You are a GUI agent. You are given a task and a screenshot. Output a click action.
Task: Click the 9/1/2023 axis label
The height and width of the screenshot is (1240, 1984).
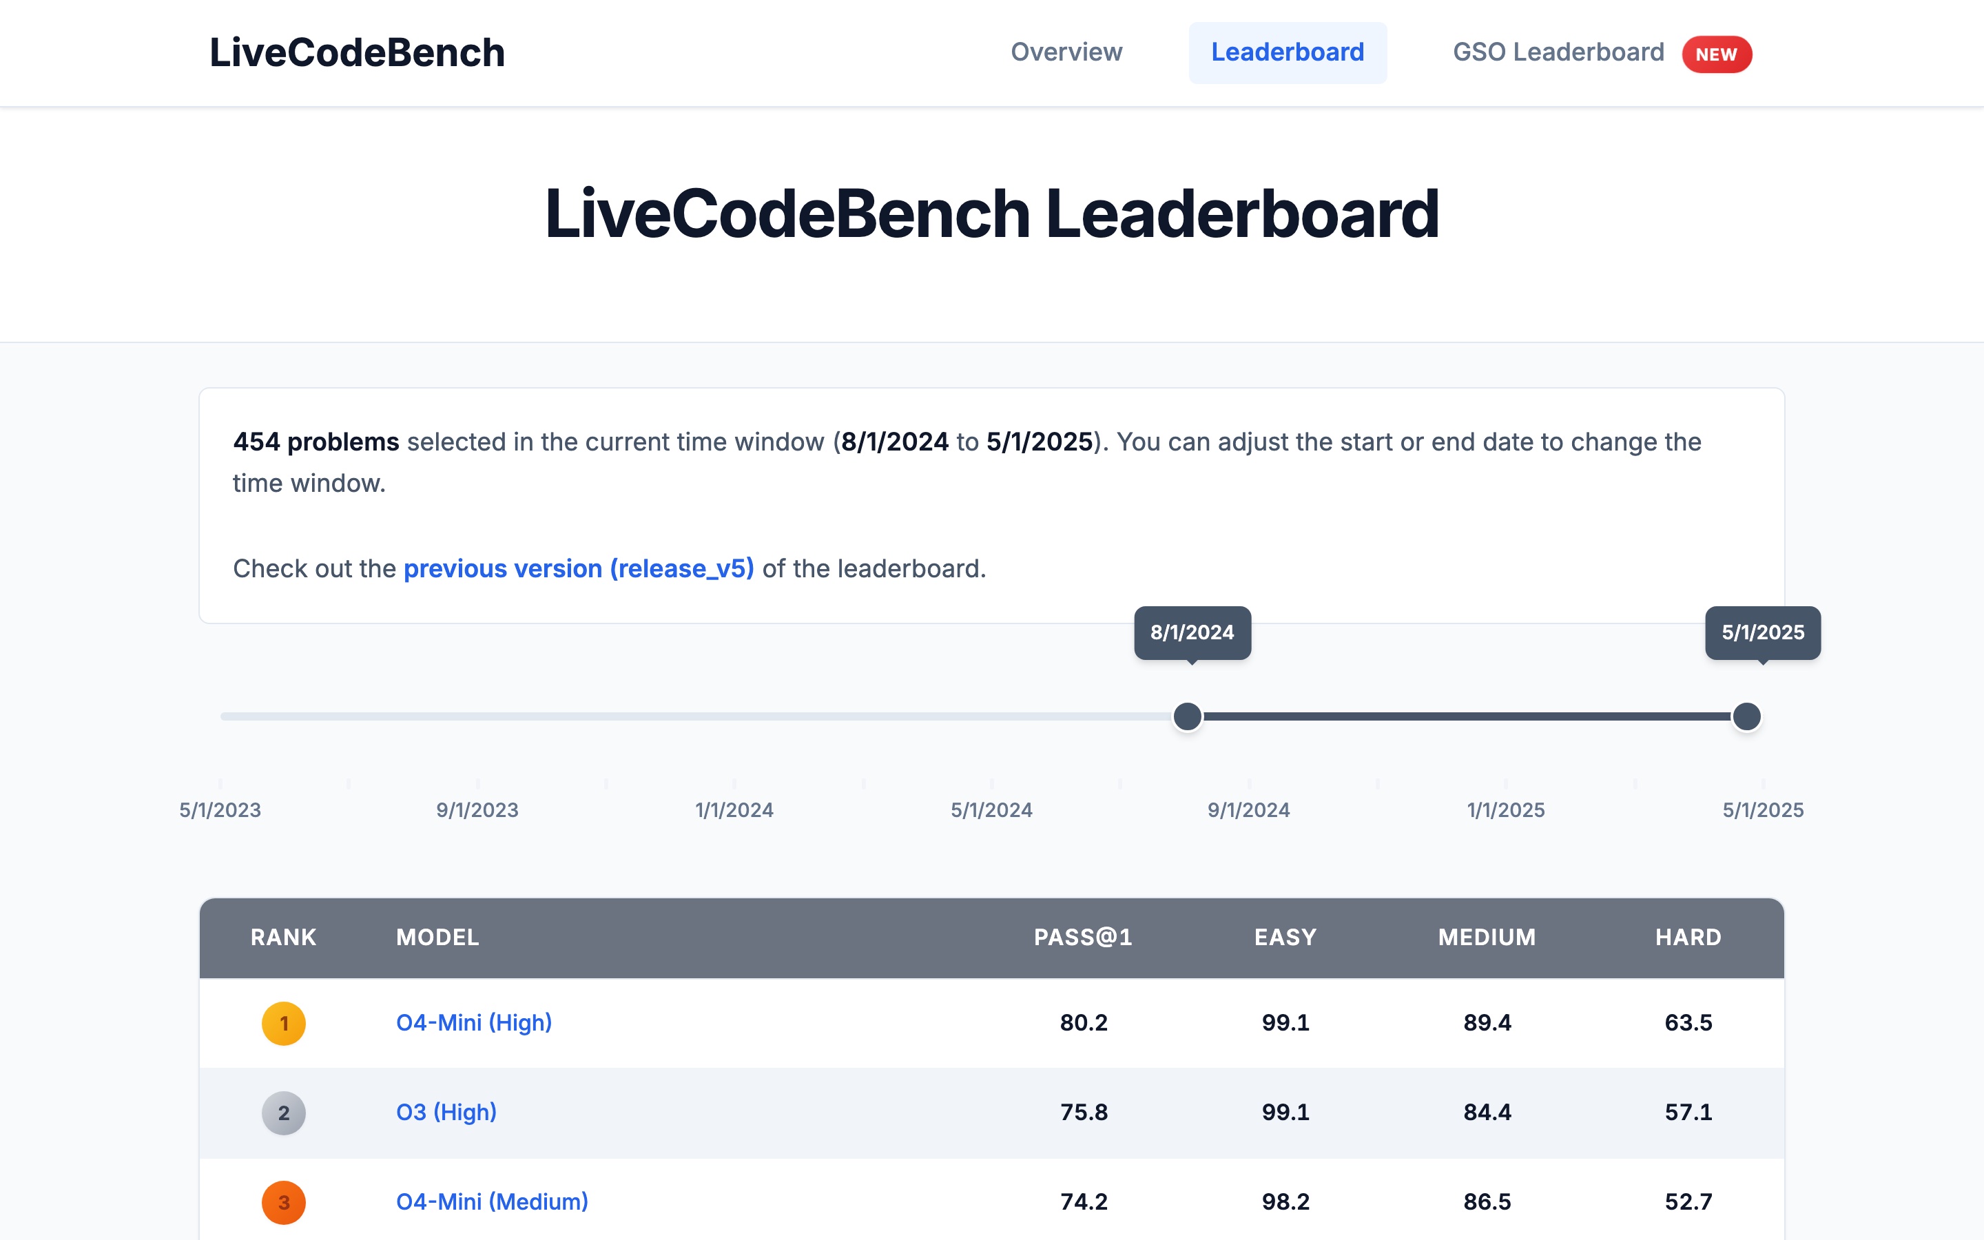click(477, 810)
